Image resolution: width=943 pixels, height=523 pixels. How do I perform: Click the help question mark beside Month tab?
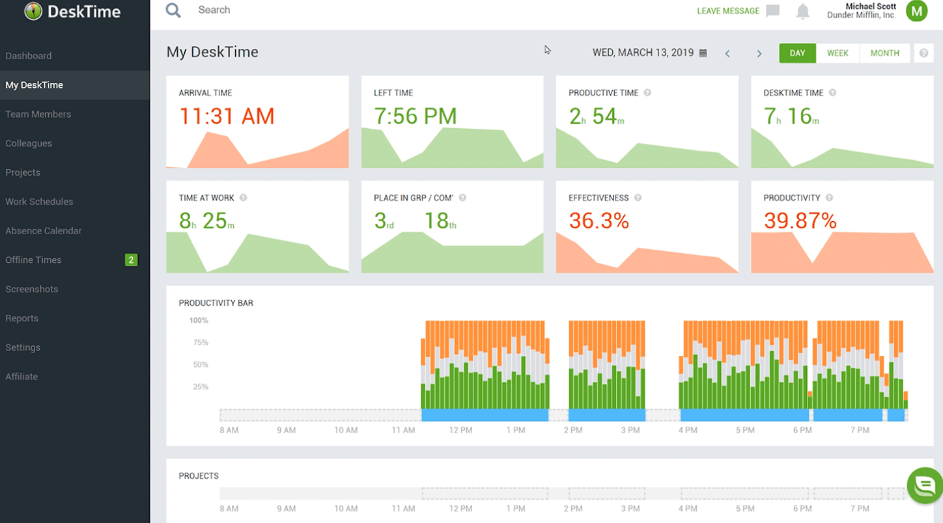coord(924,53)
